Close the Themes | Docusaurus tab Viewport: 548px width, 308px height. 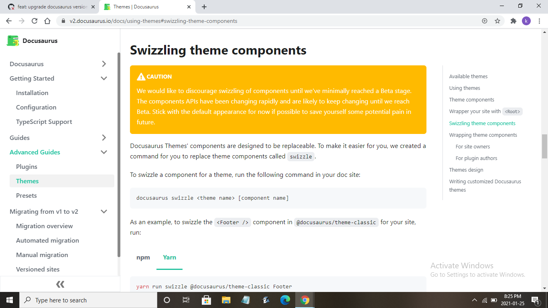189,7
